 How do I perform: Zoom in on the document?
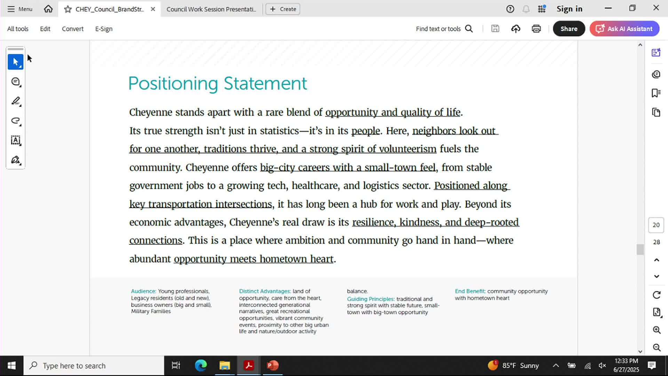[656, 330]
